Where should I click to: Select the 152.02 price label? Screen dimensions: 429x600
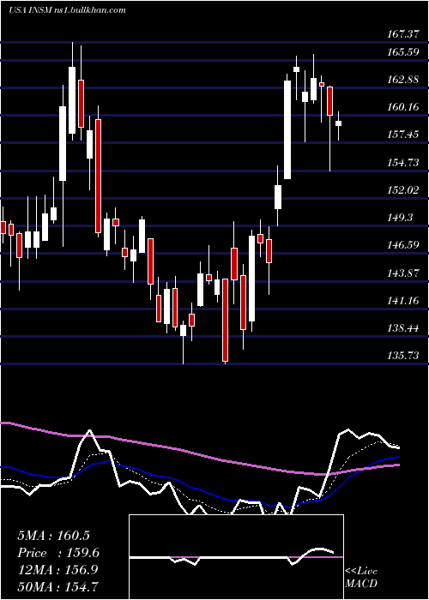click(x=402, y=189)
